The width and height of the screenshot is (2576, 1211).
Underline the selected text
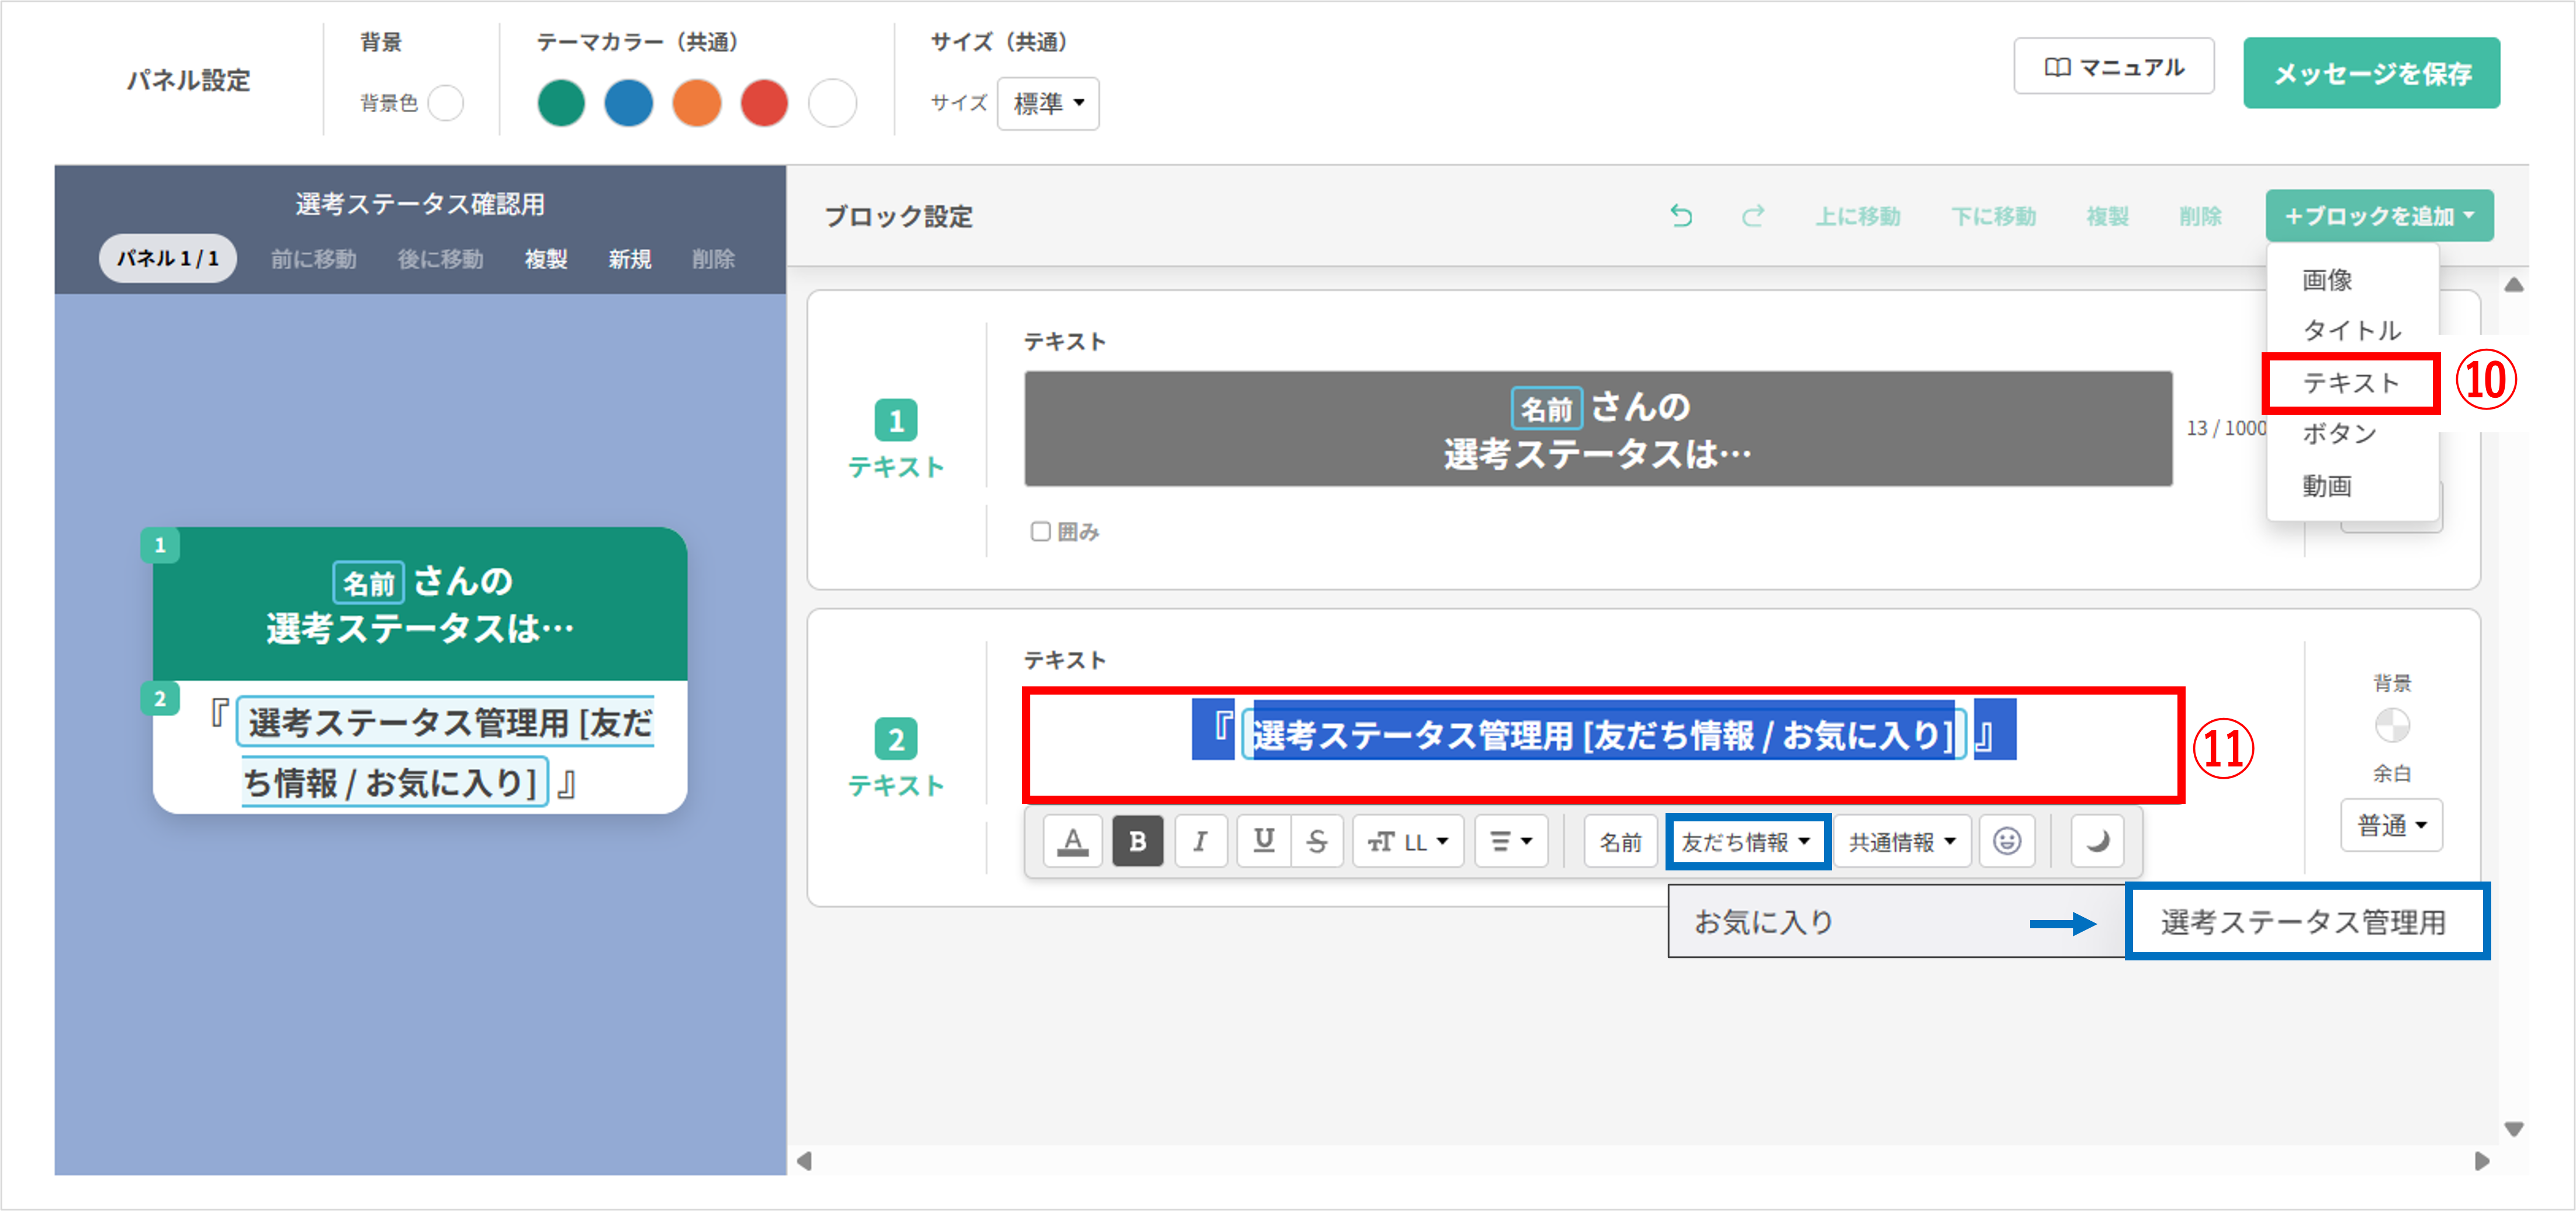1264,841
